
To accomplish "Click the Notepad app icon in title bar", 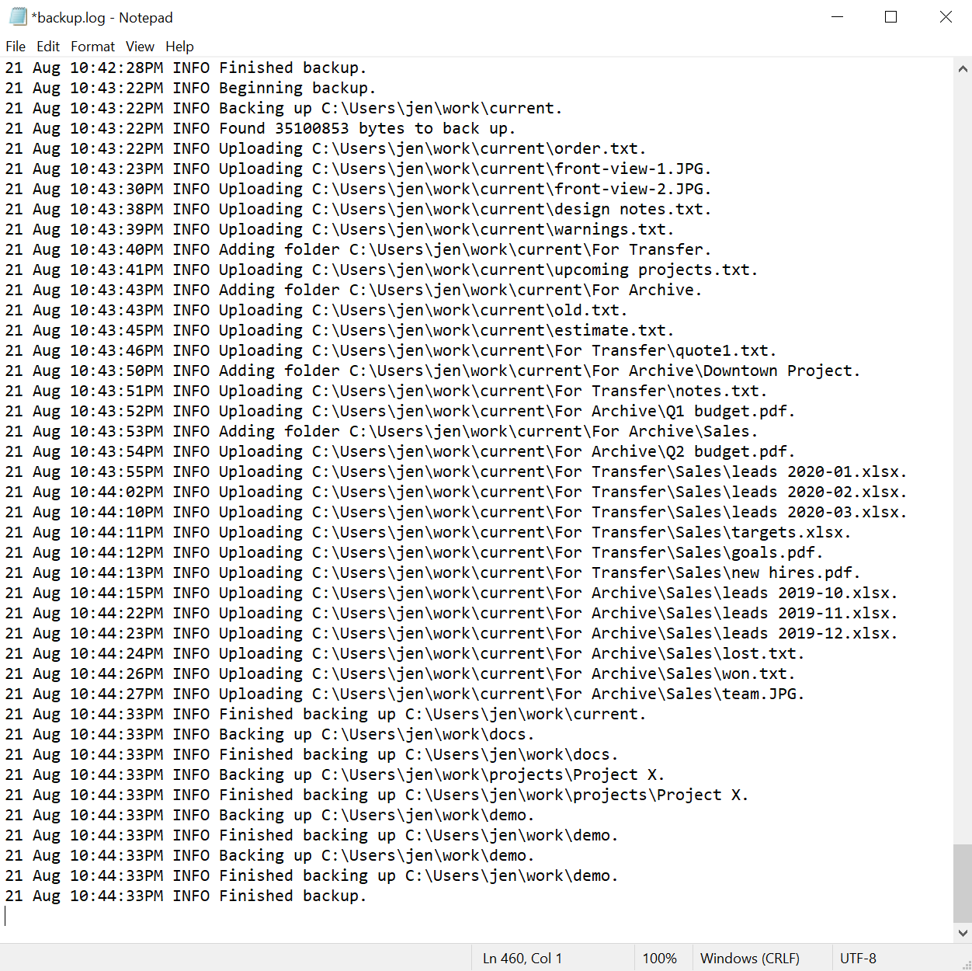I will click(x=17, y=17).
